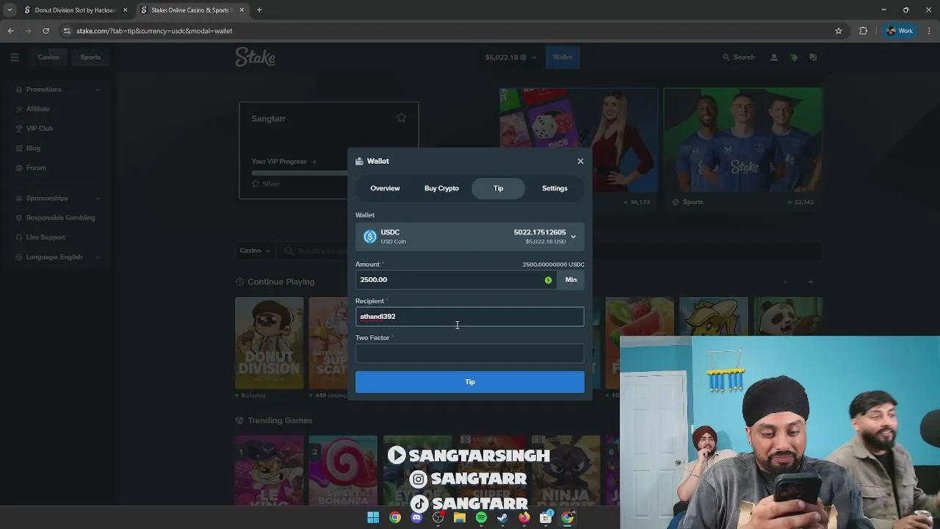
Task: Open Blog in the sidebar
Action: point(57,148)
